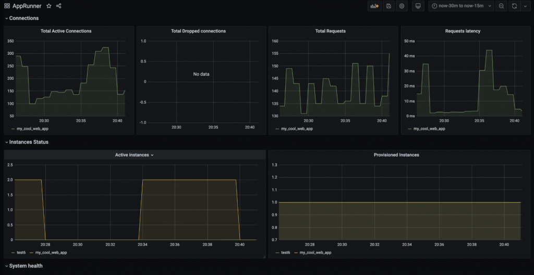Image resolution: width=534 pixels, height=275 pixels.
Task: Save the dashboard
Action: pos(389,6)
